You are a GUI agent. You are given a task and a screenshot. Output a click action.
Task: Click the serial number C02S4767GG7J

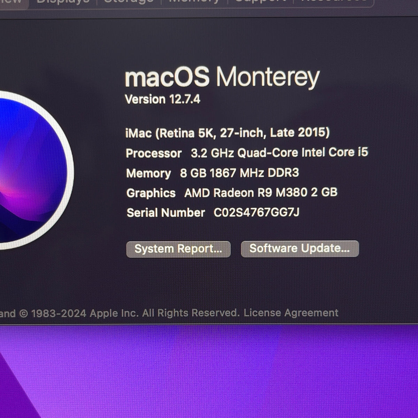pyautogui.click(x=256, y=212)
